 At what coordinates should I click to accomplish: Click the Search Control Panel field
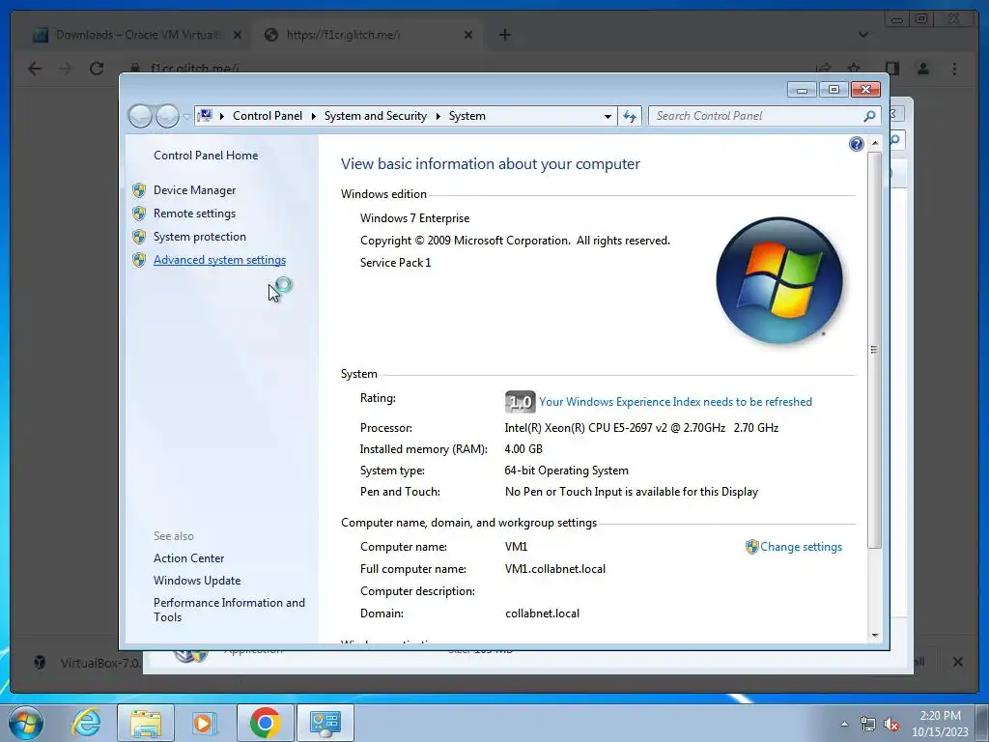point(757,116)
